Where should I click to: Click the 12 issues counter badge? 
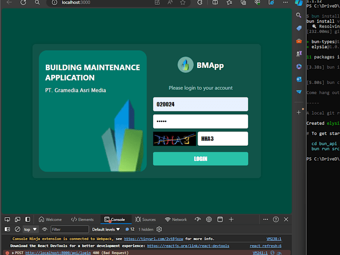[130, 229]
